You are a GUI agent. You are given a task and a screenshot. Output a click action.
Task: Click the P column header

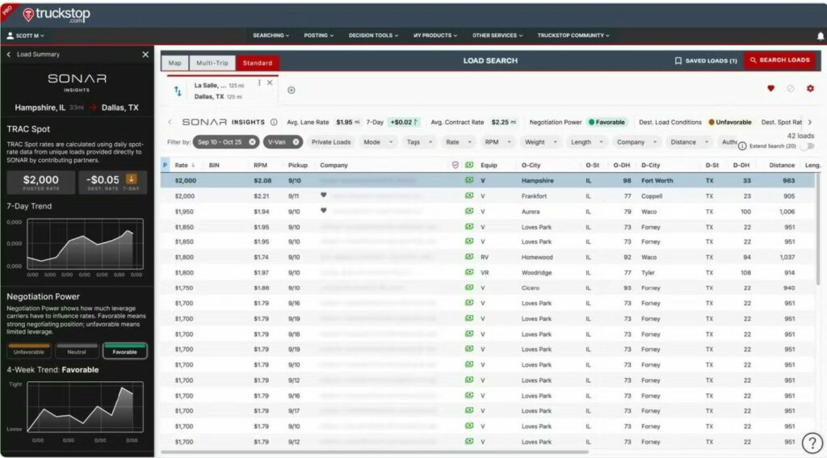pos(165,165)
